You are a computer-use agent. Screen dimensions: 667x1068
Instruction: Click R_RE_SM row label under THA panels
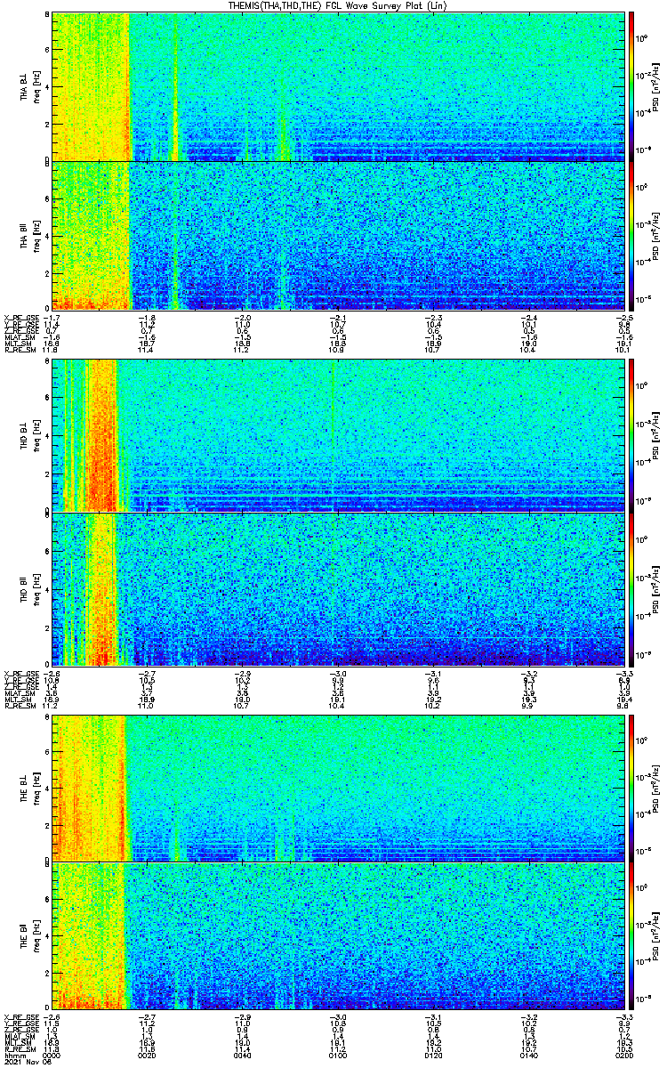19,351
